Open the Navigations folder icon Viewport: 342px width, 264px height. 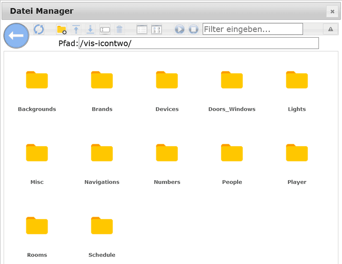[x=102, y=153]
